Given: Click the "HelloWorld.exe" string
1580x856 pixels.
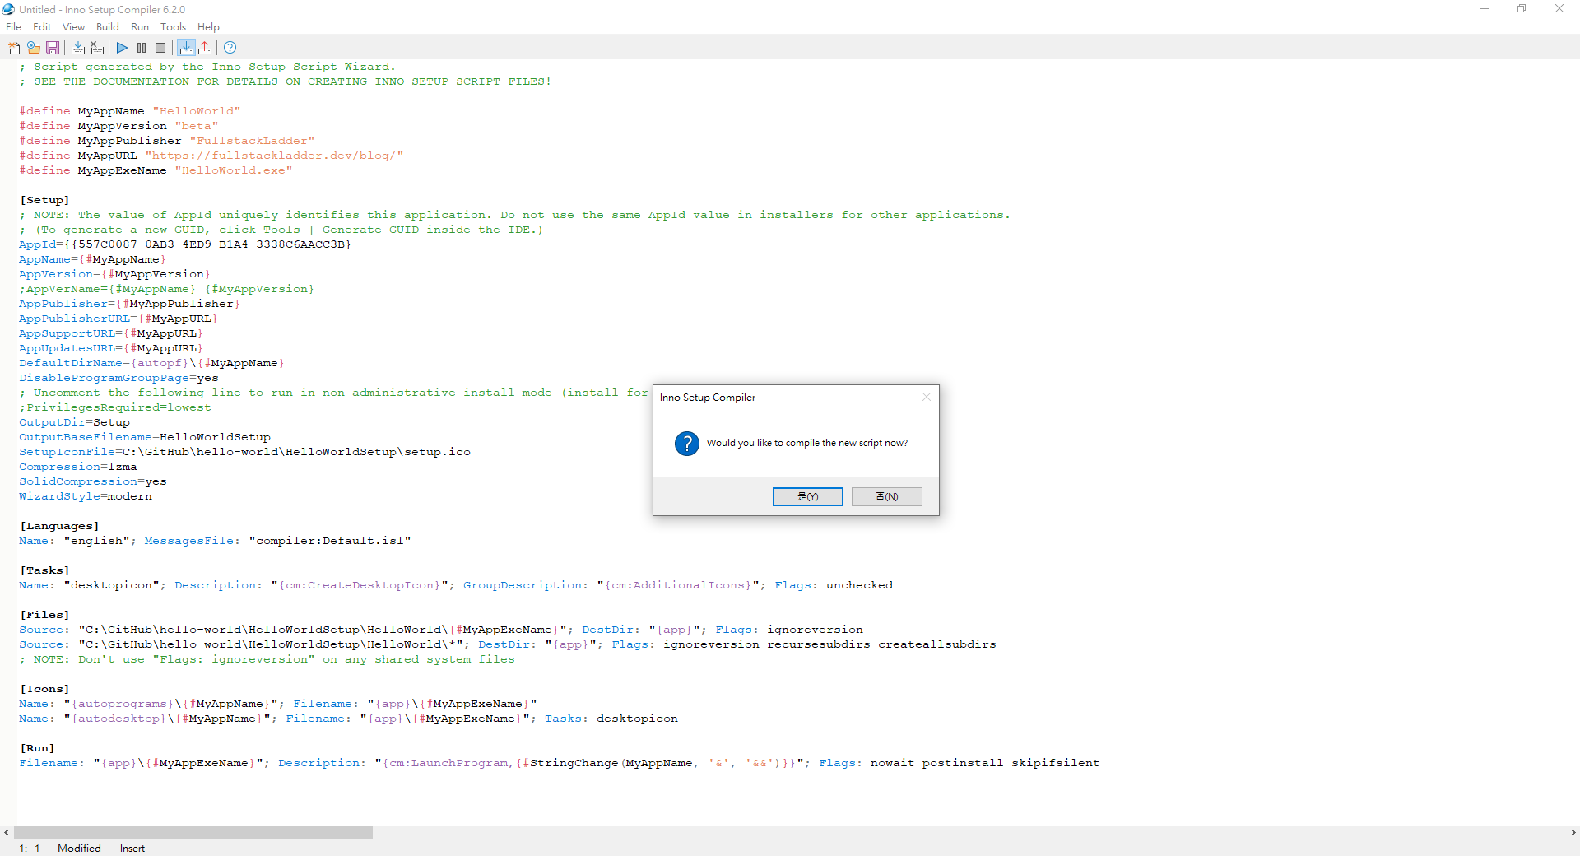Looking at the screenshot, I should [234, 170].
